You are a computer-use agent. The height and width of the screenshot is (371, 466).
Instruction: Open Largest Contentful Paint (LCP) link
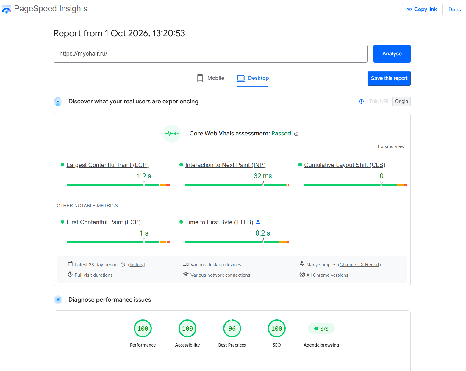(108, 165)
